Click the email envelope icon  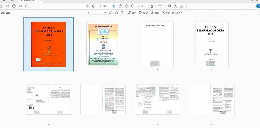point(20,6)
